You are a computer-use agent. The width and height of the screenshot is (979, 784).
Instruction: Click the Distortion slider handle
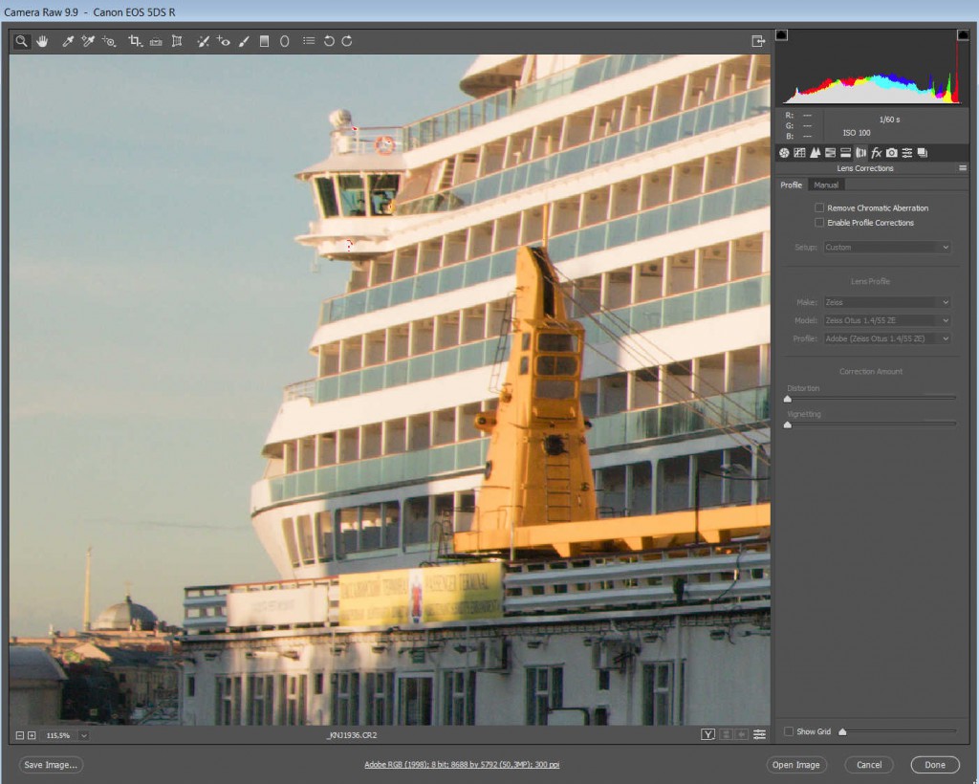787,399
